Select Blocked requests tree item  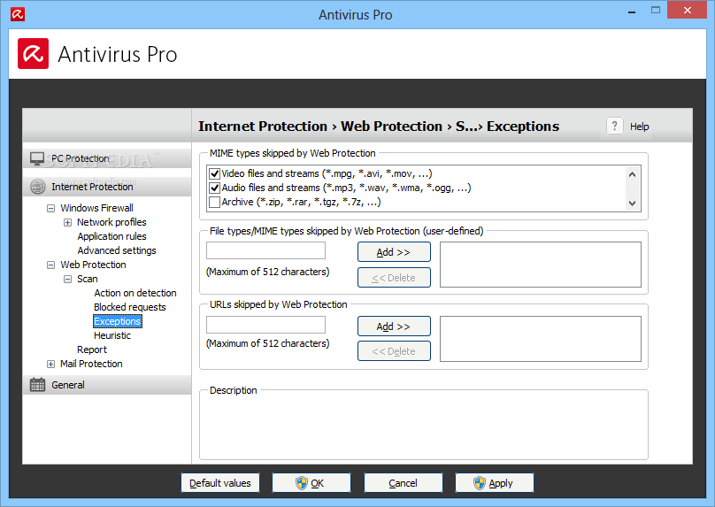point(130,307)
